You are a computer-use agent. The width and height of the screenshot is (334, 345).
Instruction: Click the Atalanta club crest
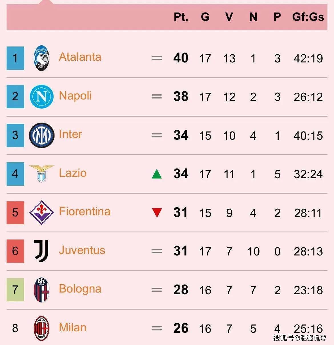click(x=42, y=58)
